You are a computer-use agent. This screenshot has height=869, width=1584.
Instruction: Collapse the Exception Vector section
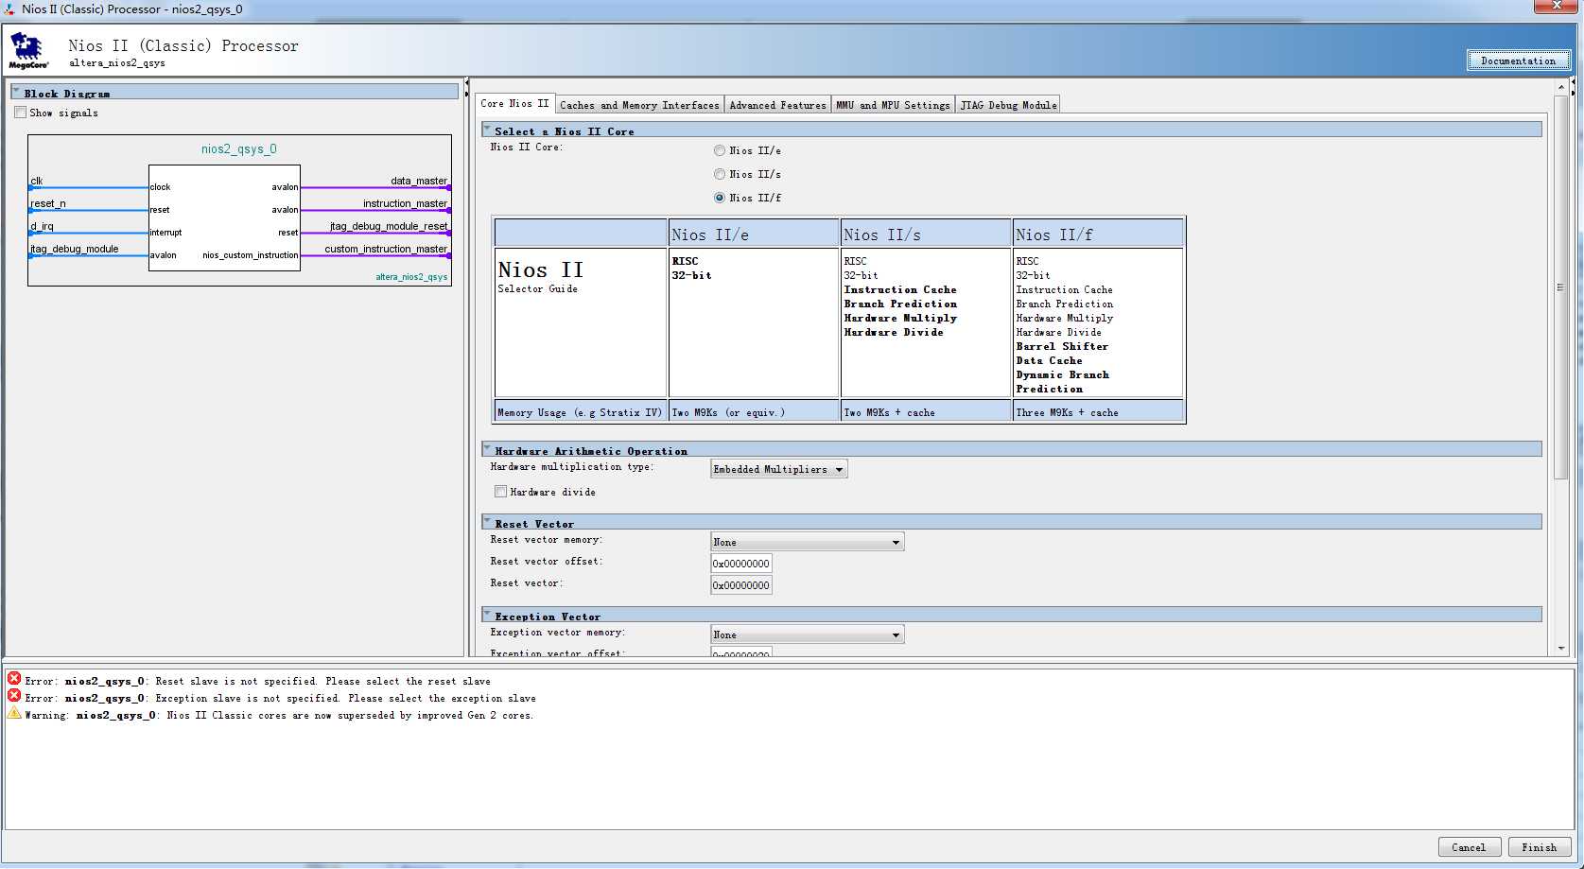pos(487,615)
